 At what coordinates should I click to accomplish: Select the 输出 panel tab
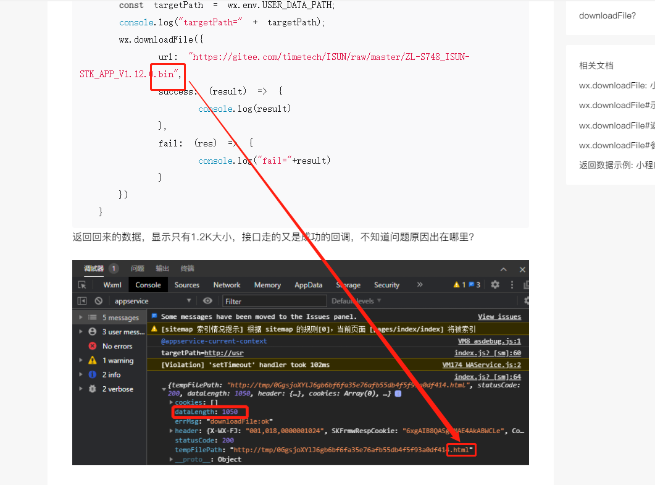pos(162,268)
